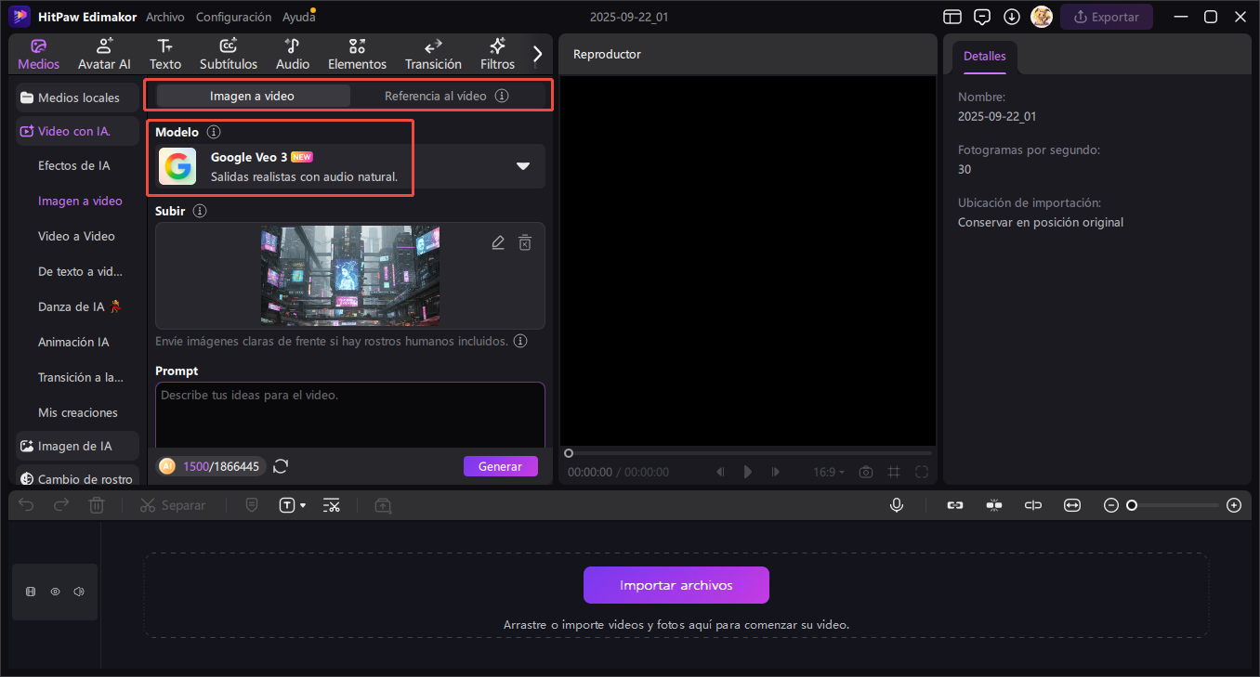Refresh the AI credits counter
Screen dimensions: 1260x677
pyautogui.click(x=281, y=466)
